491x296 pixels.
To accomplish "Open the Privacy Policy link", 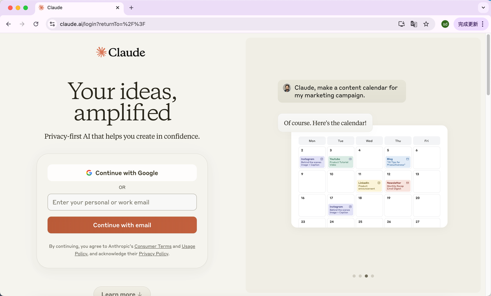I will pos(153,253).
